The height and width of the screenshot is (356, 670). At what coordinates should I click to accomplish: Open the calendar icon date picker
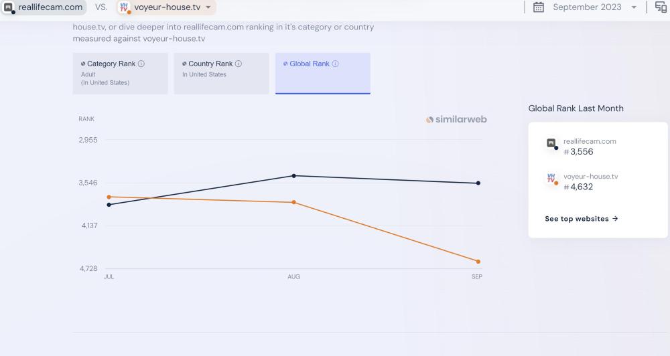[538, 7]
